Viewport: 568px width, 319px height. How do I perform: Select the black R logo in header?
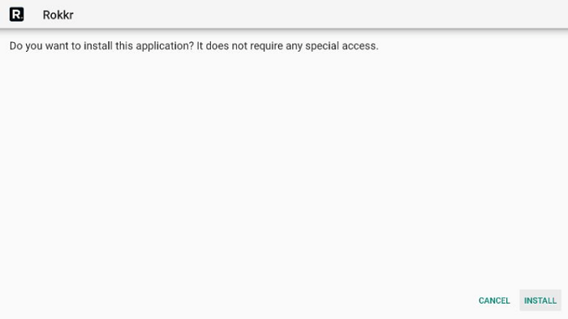[x=17, y=15]
